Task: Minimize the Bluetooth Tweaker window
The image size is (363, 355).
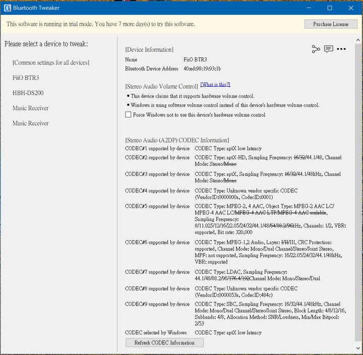Action: pyautogui.click(x=309, y=8)
